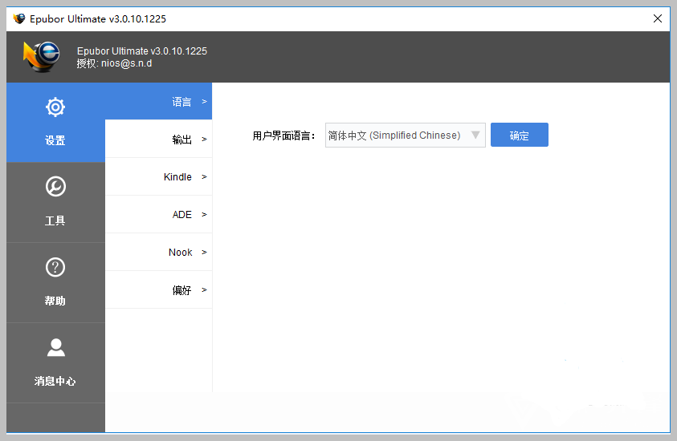Open the 输出 settings tab
677x441 pixels.
pyautogui.click(x=158, y=139)
